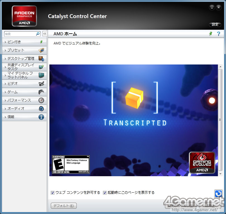Image resolution: width=226 pixels, height=214 pixels.
Task: Collapse the sidebar with double chevron
Action: 45,34
